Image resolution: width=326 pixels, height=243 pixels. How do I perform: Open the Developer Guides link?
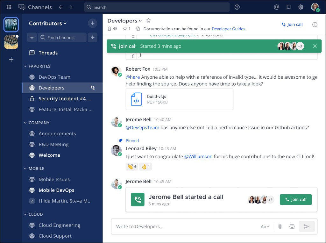click(228, 29)
